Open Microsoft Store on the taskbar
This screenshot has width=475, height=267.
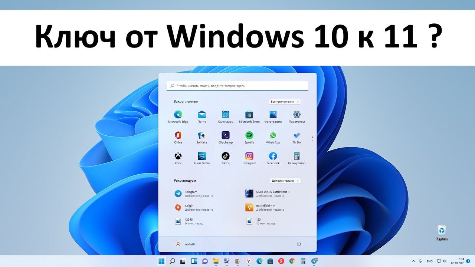(271, 261)
